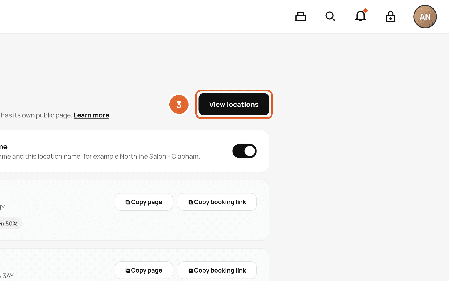The width and height of the screenshot is (449, 281).
Task: Toggle off the location name switch
Action: pyautogui.click(x=244, y=151)
